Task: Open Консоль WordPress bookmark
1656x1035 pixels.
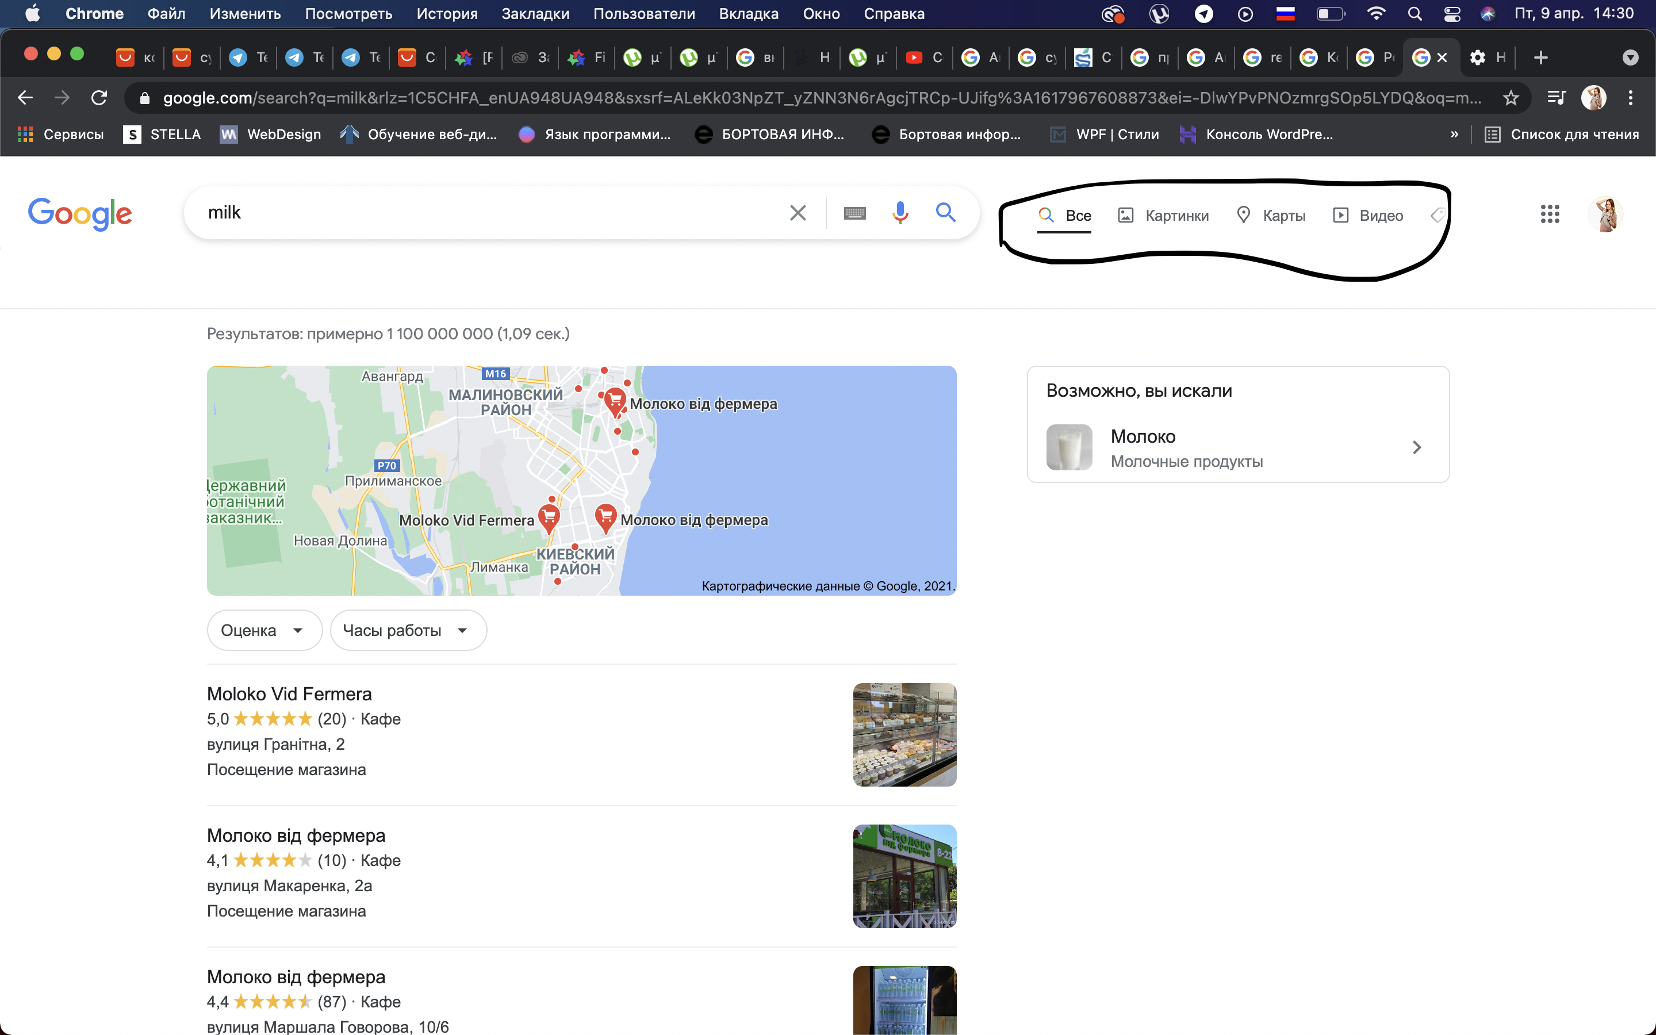Action: pyautogui.click(x=1256, y=134)
